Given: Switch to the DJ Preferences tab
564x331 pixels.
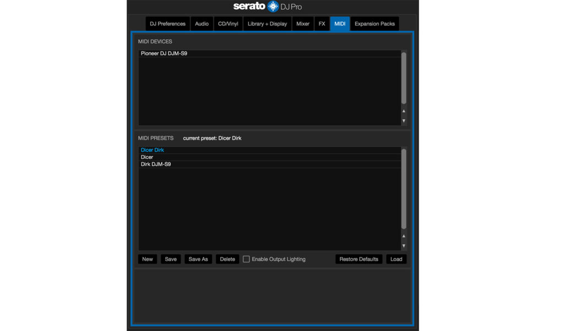Looking at the screenshot, I should tap(167, 24).
